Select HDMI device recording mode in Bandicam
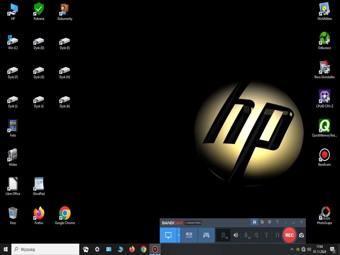Viewport: 340px width, 255px height. [189, 235]
